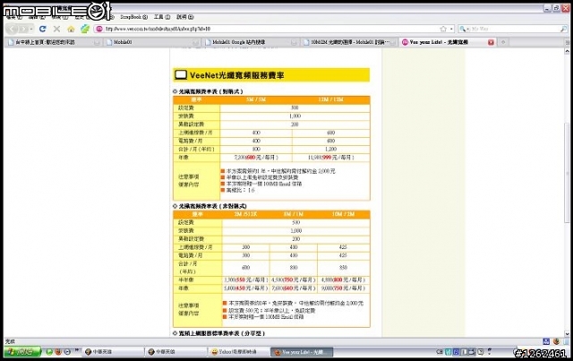Screen dimensions: 573x361
Task: Open the 工具 (Tools) menu
Action: pyautogui.click(x=162, y=17)
